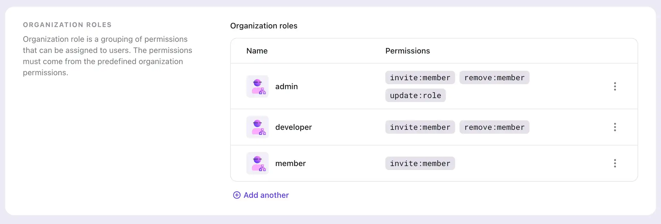The width and height of the screenshot is (661, 224).
Task: Click developer's invite:member permission tag
Action: (x=420, y=127)
